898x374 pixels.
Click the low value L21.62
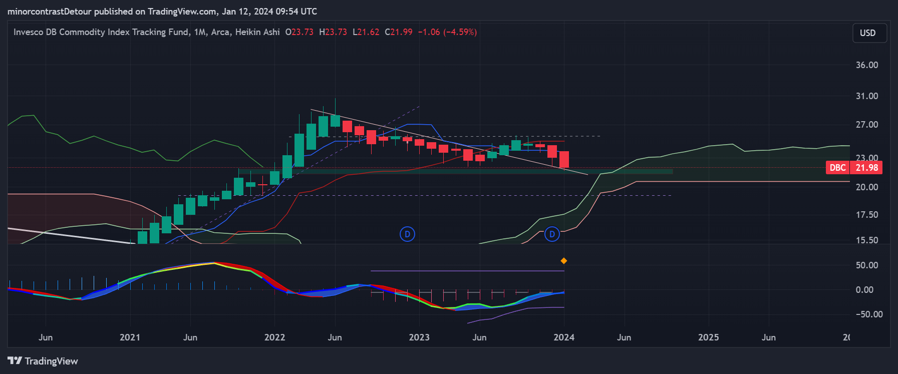coord(366,32)
